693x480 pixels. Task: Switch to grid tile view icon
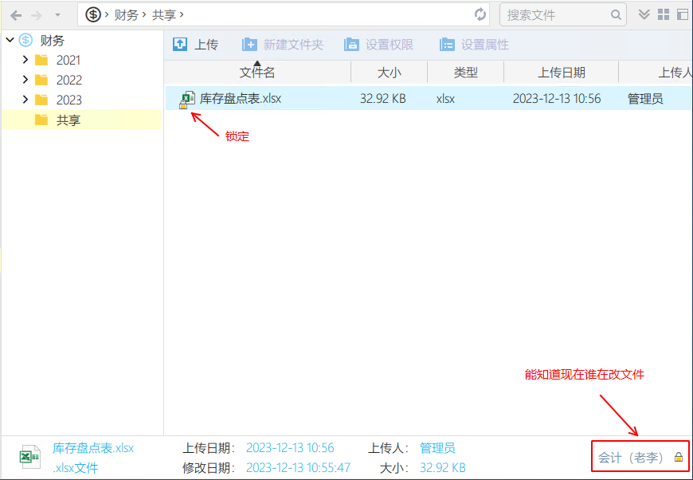664,14
